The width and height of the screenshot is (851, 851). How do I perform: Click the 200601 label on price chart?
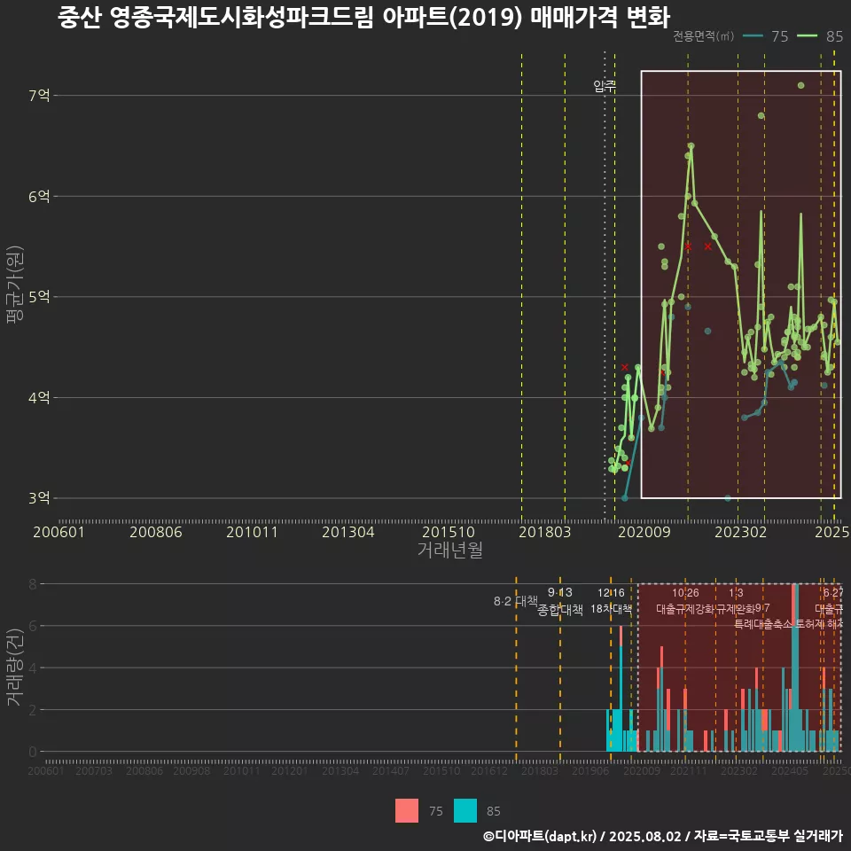tap(59, 532)
